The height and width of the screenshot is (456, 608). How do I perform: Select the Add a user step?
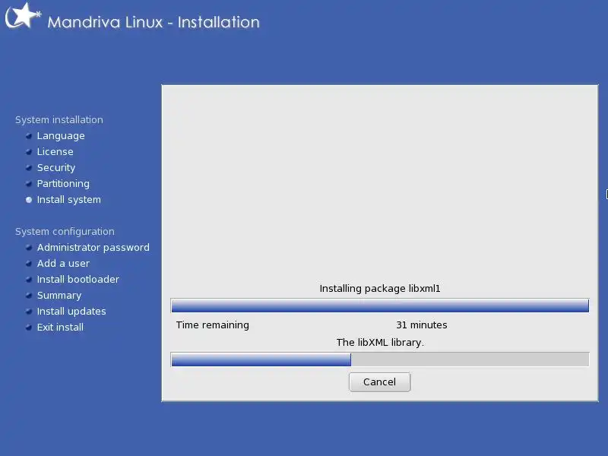coord(63,263)
